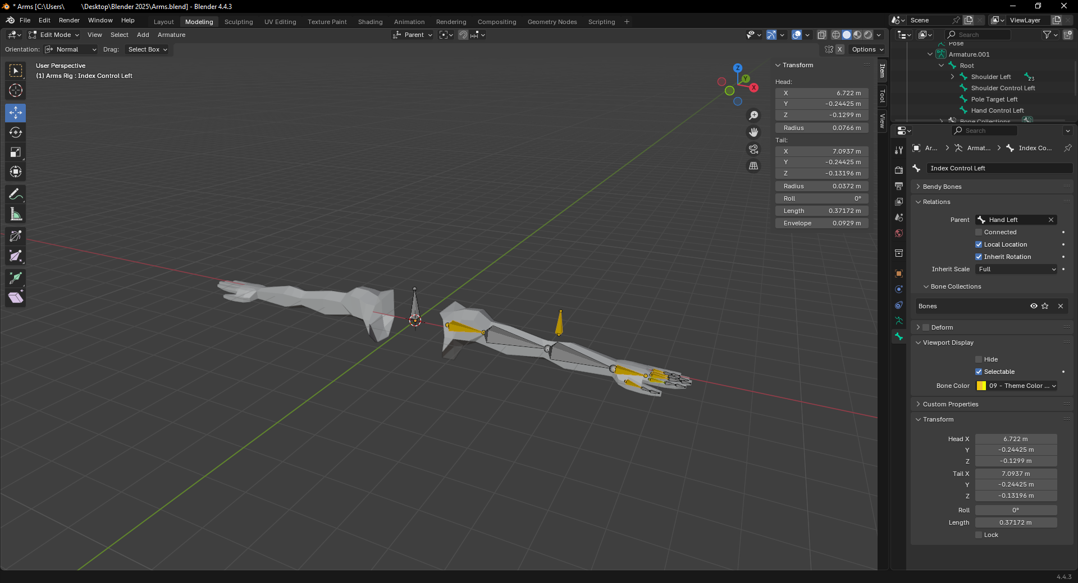Add a new collection in the outliner
The image size is (1078, 583).
point(1068,35)
